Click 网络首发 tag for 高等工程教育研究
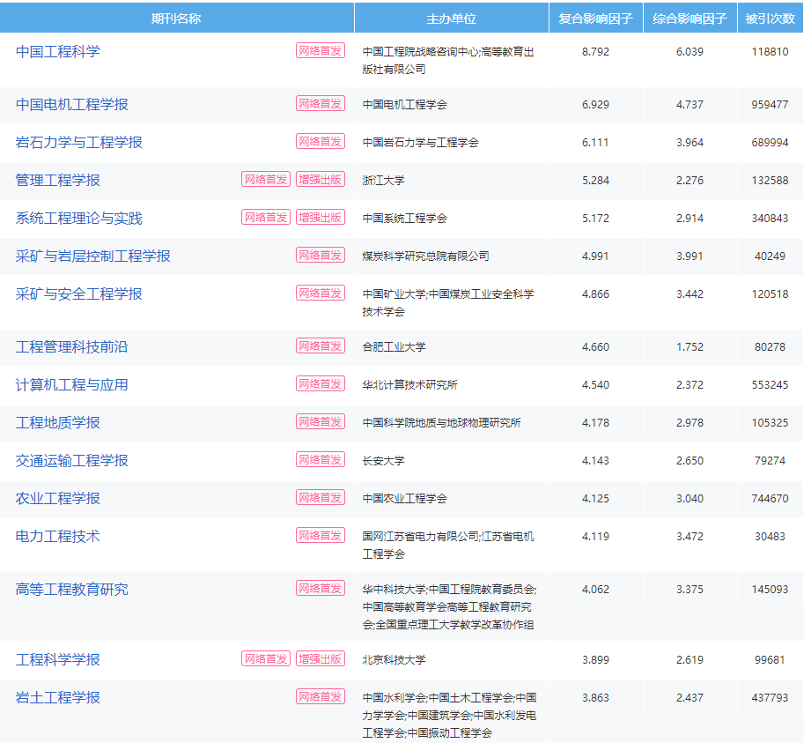This screenshot has width=811, height=743. [321, 588]
